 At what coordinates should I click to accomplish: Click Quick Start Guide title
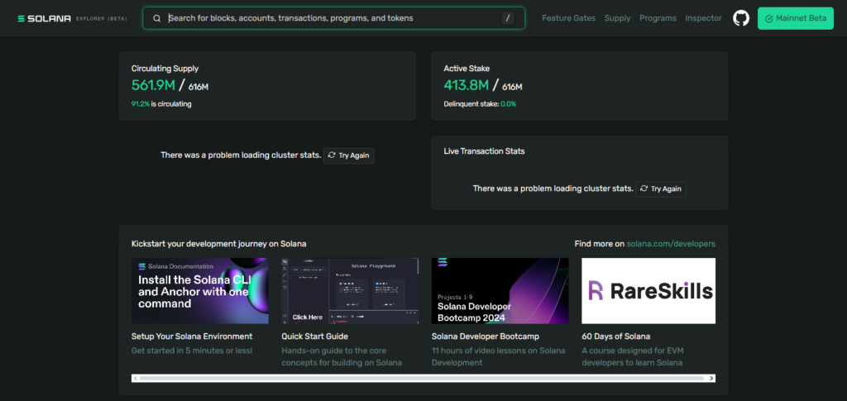click(x=315, y=337)
